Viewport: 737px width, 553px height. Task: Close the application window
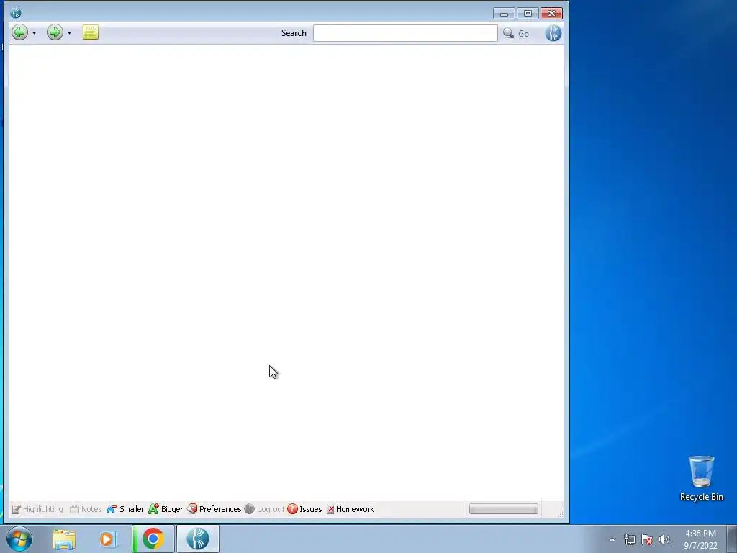click(x=552, y=13)
